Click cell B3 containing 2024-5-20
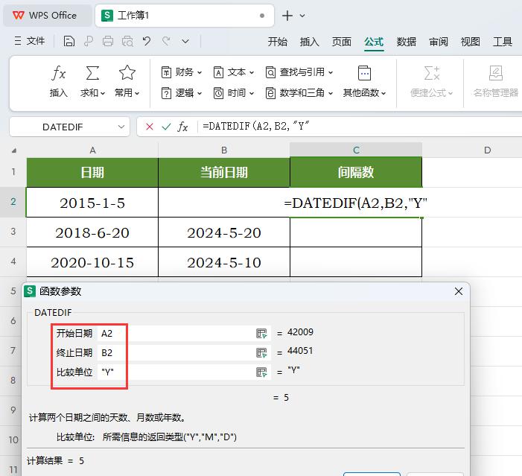The width and height of the screenshot is (522, 476). point(224,232)
